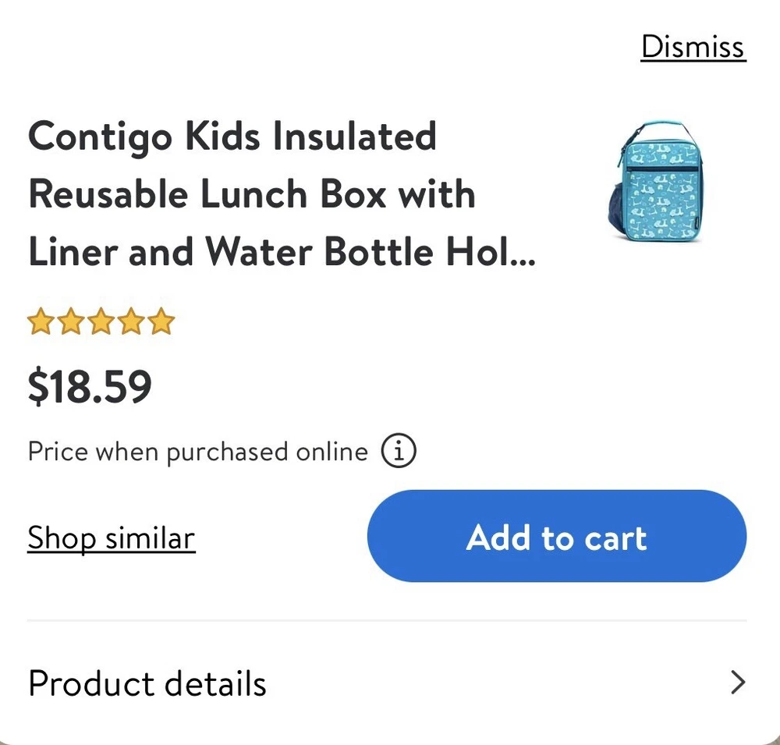This screenshot has height=745, width=780.
Task: Click the first rating star
Action: 41,321
